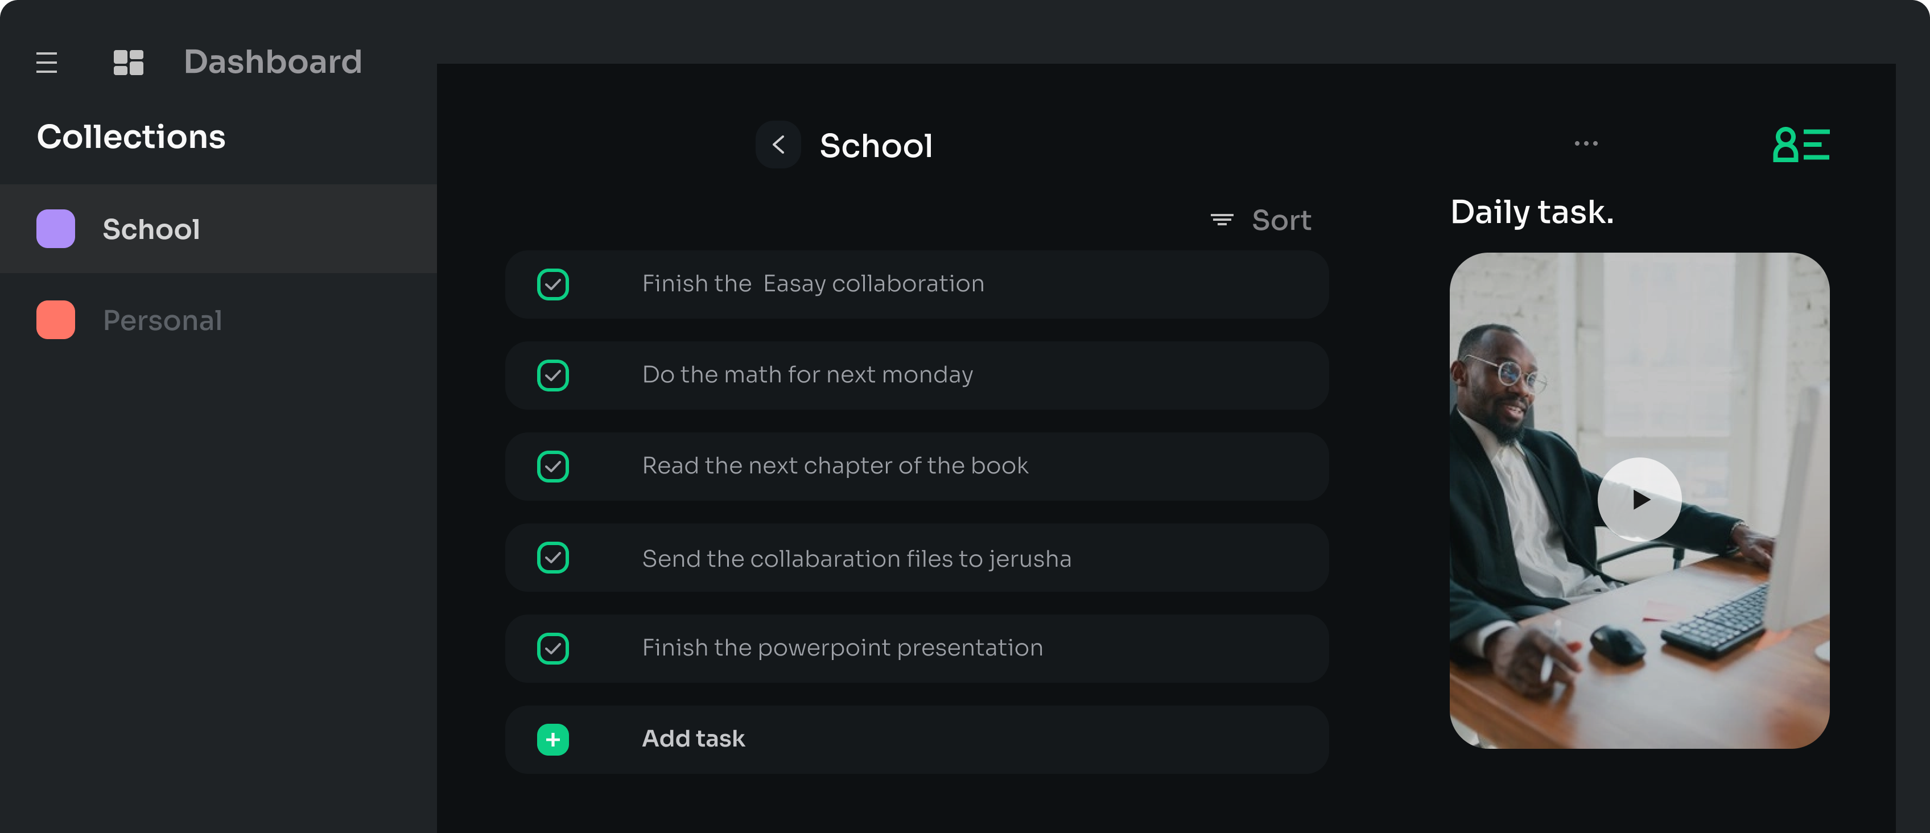Open the hamburger menu icon
Screen dimensions: 1930x833
(47, 62)
